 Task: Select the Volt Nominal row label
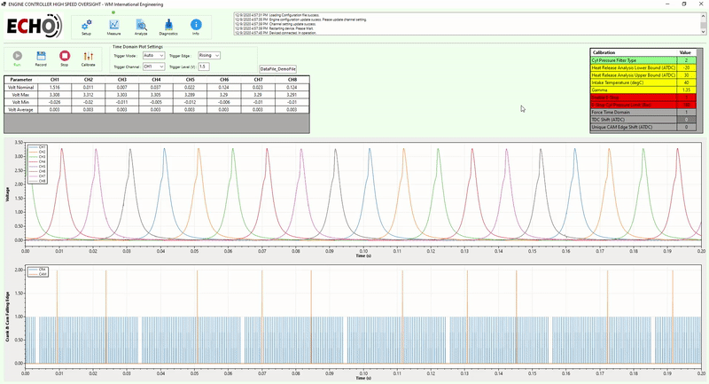tap(21, 87)
